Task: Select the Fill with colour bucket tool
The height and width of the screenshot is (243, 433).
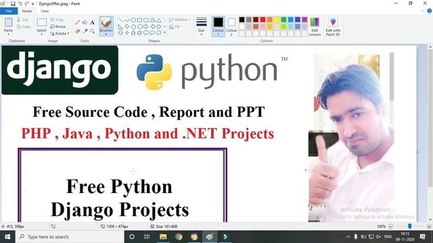Action: [85, 22]
